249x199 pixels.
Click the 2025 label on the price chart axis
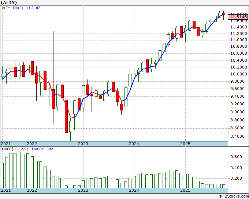[185, 144]
